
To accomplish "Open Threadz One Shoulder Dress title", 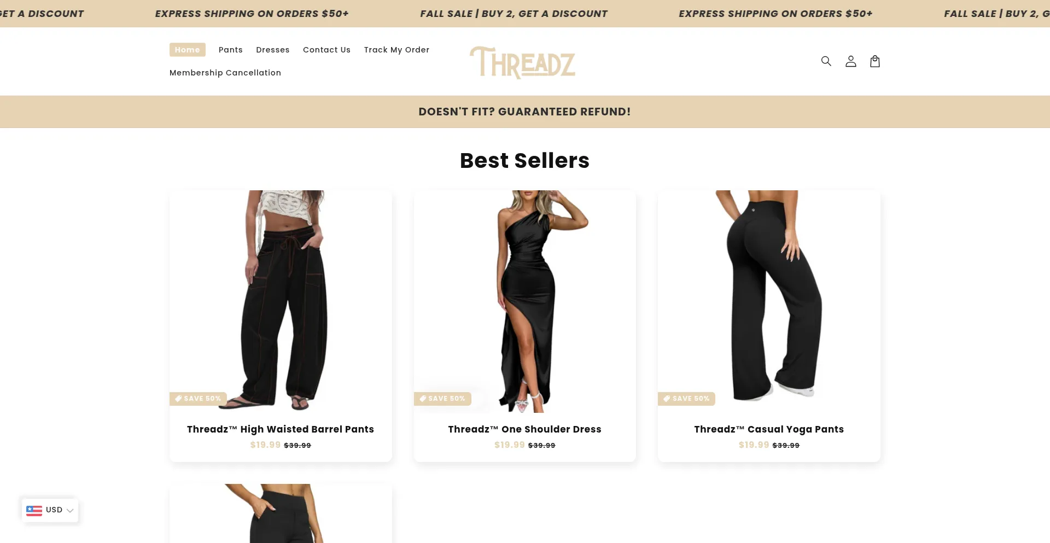I will click(525, 429).
